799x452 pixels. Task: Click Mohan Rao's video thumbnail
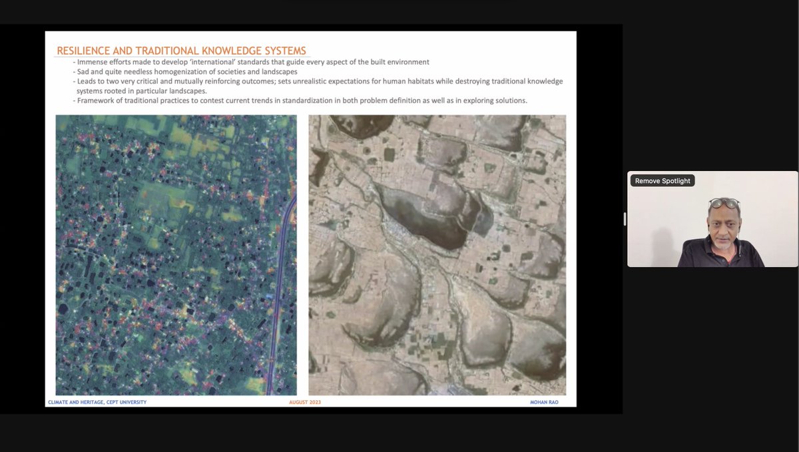pos(712,220)
